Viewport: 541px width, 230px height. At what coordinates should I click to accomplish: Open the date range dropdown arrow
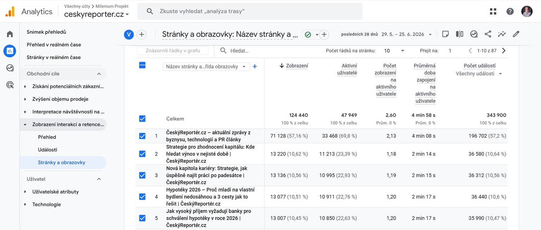430,35
